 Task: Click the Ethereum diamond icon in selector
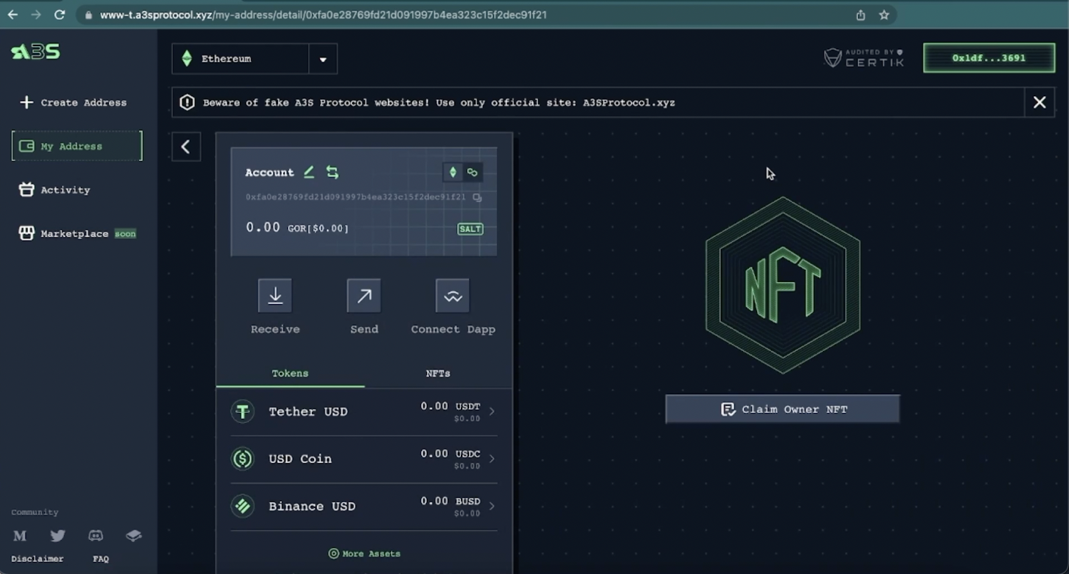pos(187,59)
